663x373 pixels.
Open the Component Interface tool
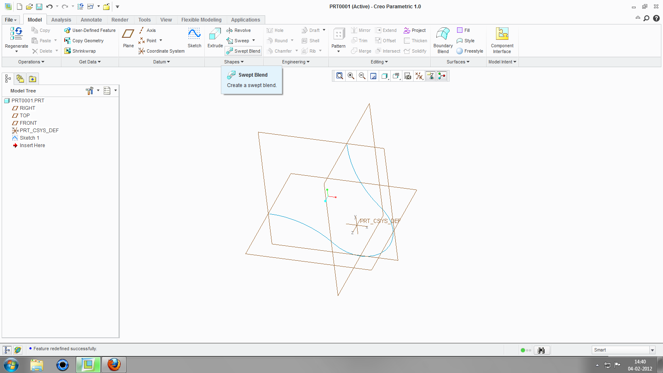click(502, 40)
